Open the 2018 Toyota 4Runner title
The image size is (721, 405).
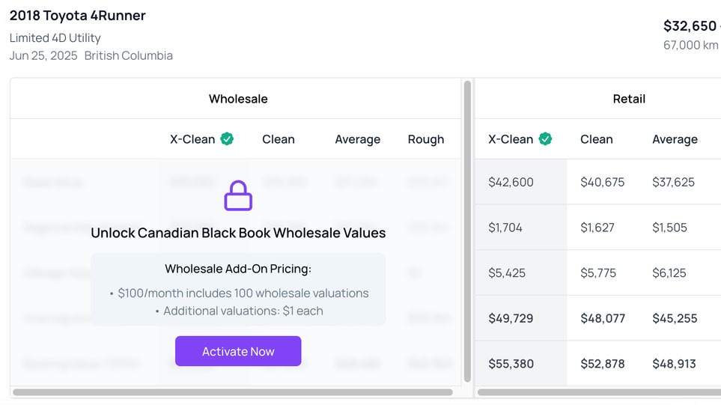[78, 16]
